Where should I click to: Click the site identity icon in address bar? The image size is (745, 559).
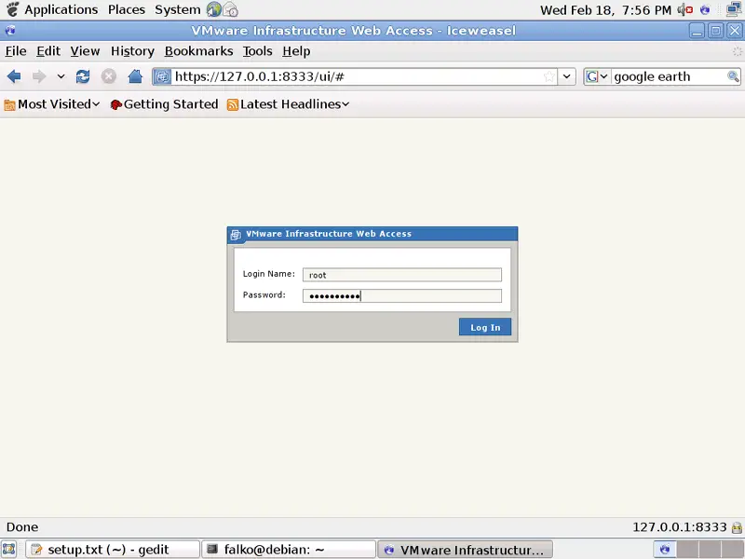pos(162,76)
